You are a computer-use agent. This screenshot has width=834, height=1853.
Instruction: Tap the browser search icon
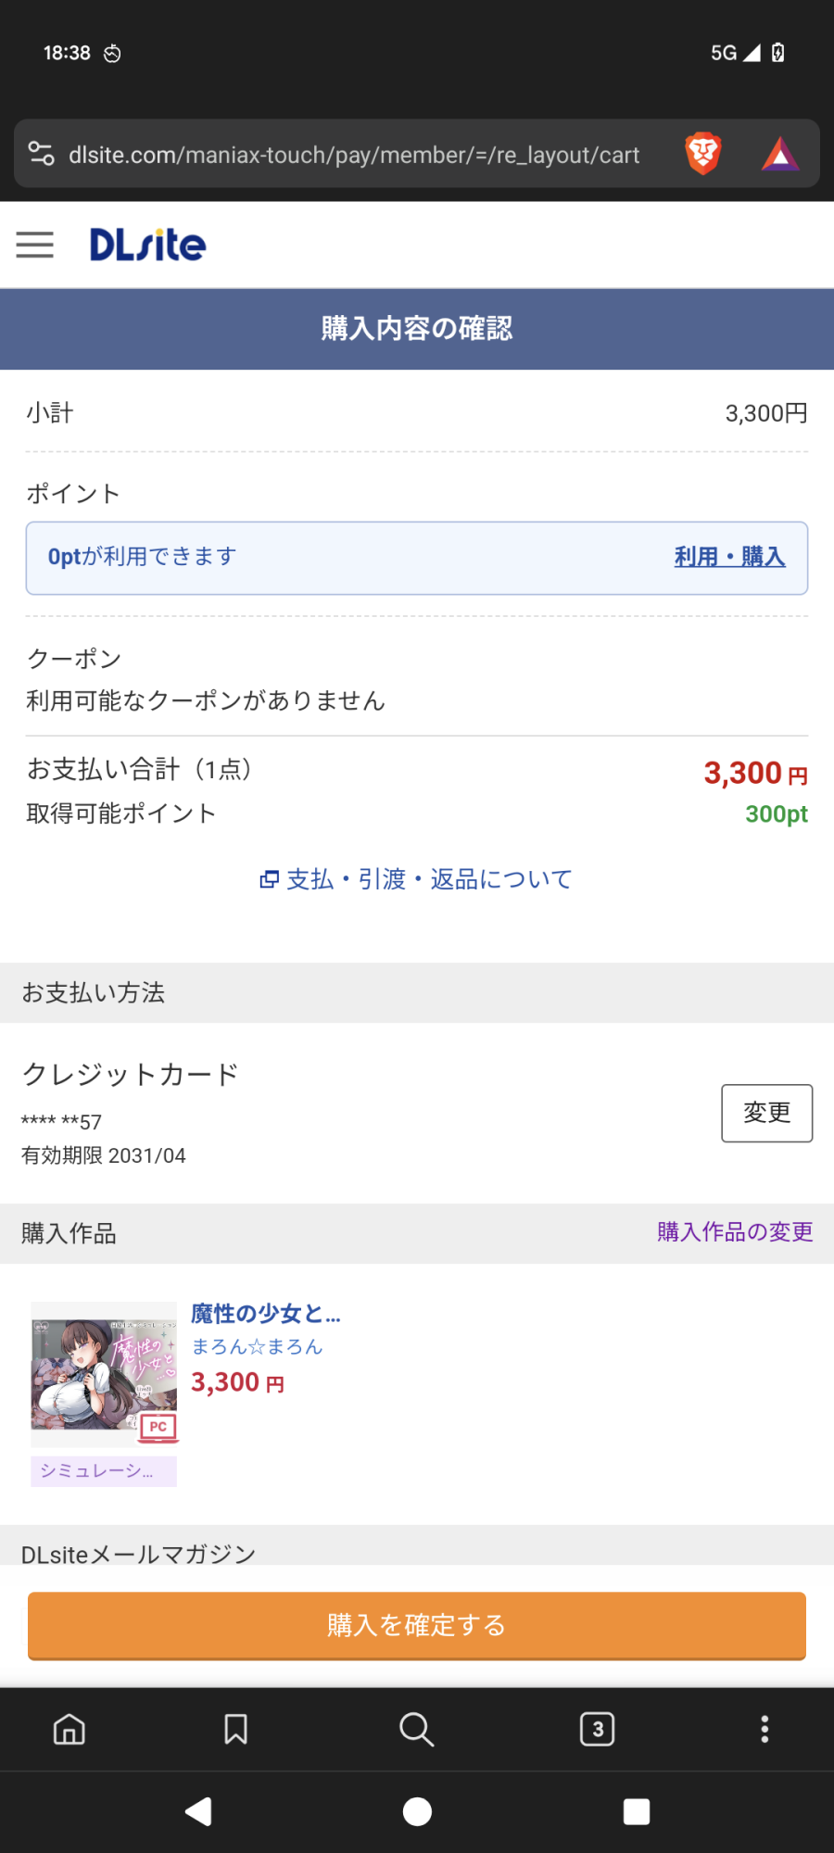point(416,1729)
